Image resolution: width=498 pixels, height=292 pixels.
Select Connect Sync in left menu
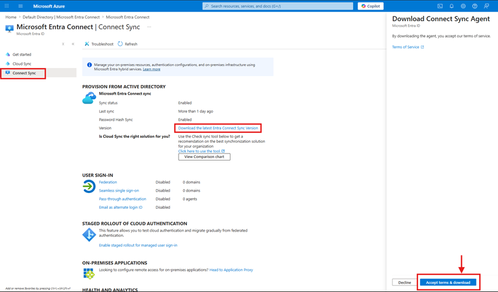[24, 73]
